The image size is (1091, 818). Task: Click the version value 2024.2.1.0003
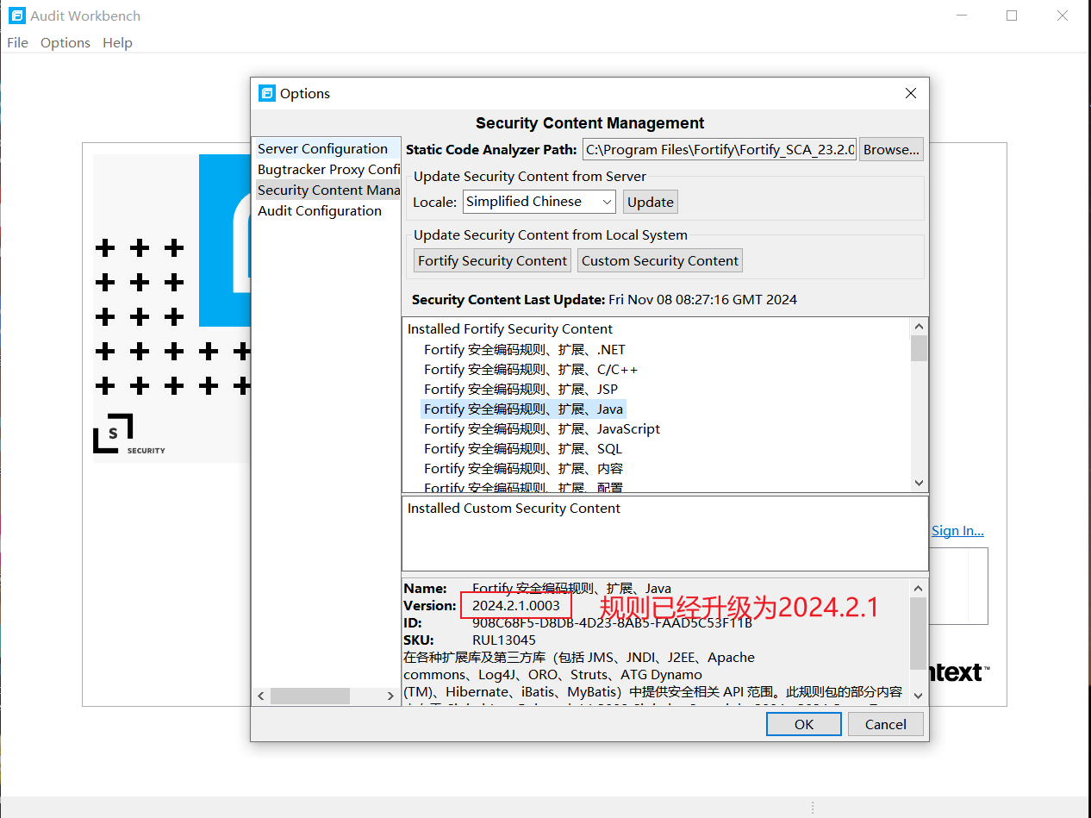[516, 605]
